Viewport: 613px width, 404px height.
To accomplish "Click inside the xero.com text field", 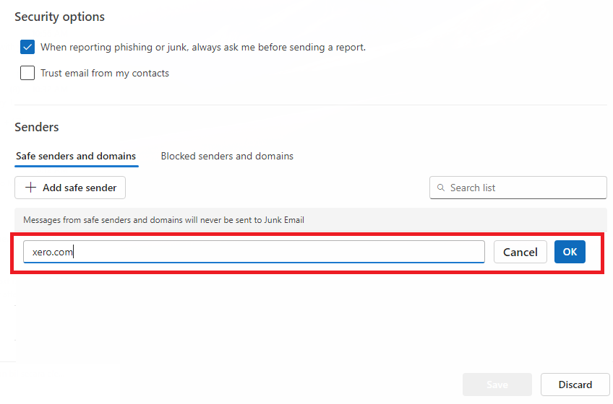I will [x=254, y=252].
